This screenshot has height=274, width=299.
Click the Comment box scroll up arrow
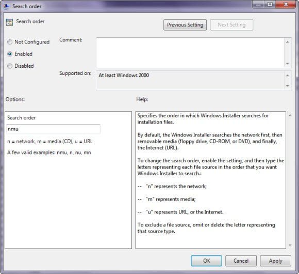(288, 42)
